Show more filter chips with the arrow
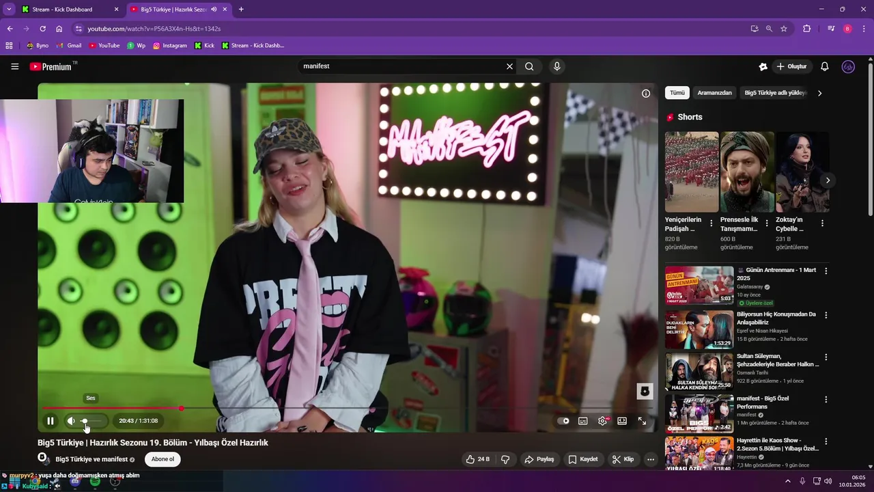This screenshot has width=874, height=492. click(819, 93)
